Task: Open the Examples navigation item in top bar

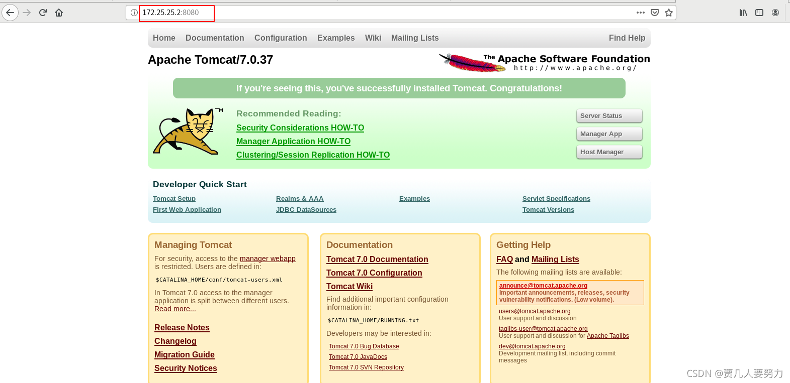Action: point(336,38)
